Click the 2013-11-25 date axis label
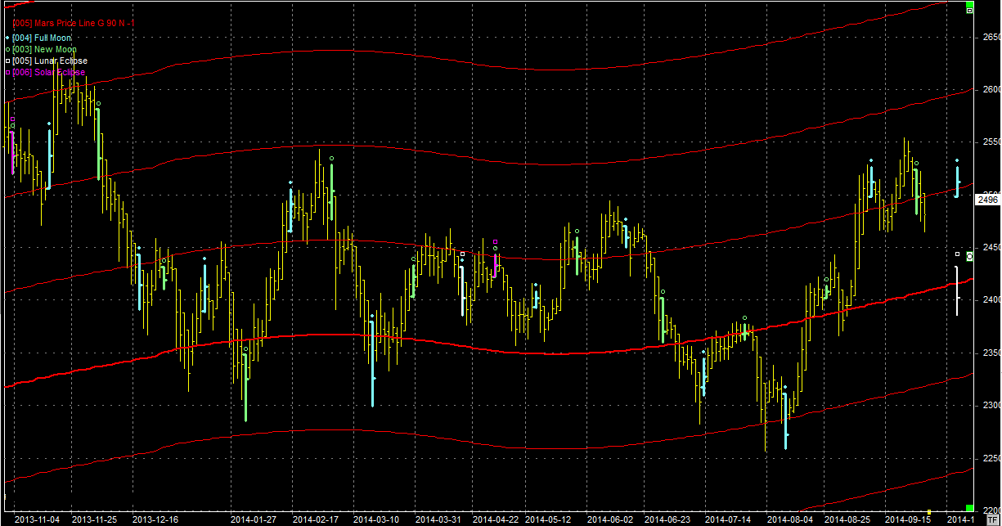The width and height of the screenshot is (1002, 526). click(x=94, y=519)
